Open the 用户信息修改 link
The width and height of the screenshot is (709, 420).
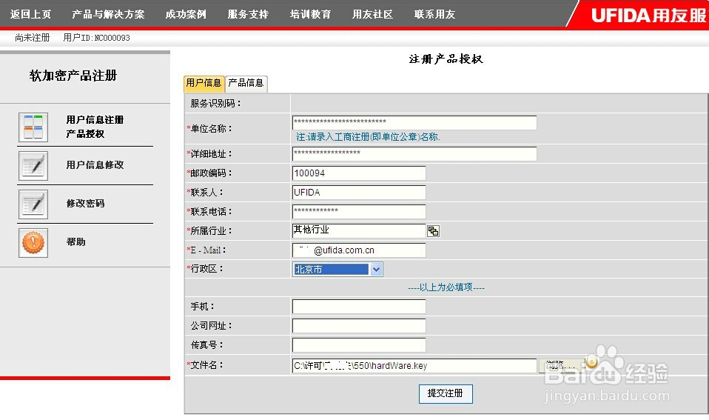coord(95,165)
